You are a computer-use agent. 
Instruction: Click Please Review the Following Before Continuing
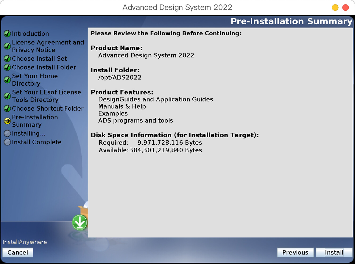(166, 34)
